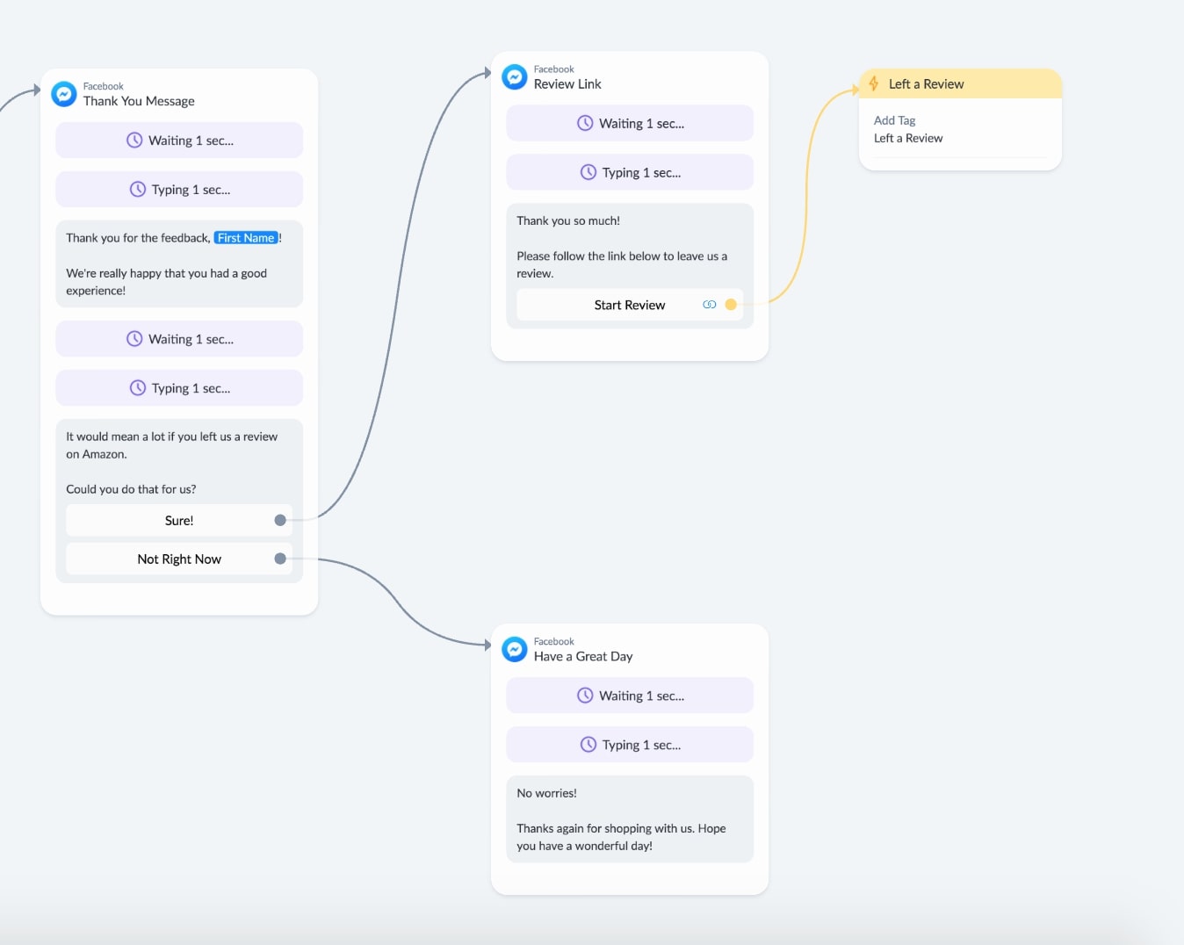Viewport: 1184px width, 945px height.
Task: Select the Left a Review node header
Action: pos(960,84)
